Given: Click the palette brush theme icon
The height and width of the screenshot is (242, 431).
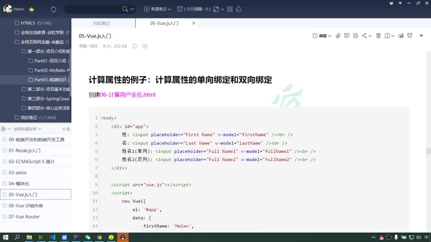Looking at the screenshot, I should pyautogui.click(x=401, y=36).
